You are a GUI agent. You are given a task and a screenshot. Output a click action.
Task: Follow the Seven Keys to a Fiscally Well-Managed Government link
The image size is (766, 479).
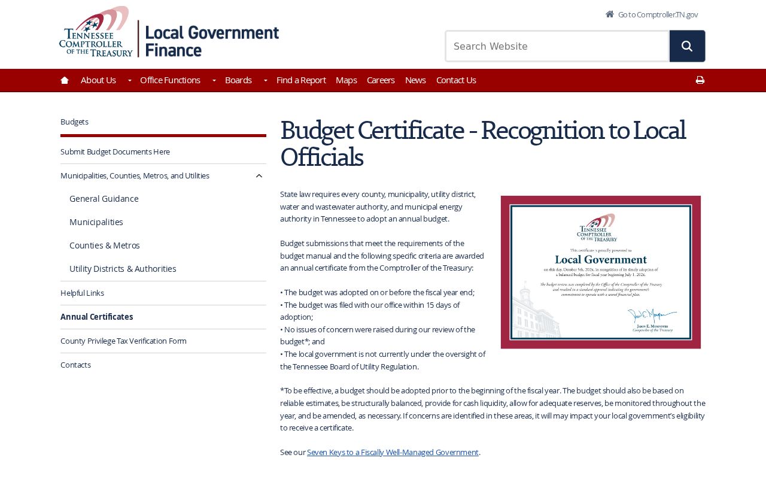(393, 453)
